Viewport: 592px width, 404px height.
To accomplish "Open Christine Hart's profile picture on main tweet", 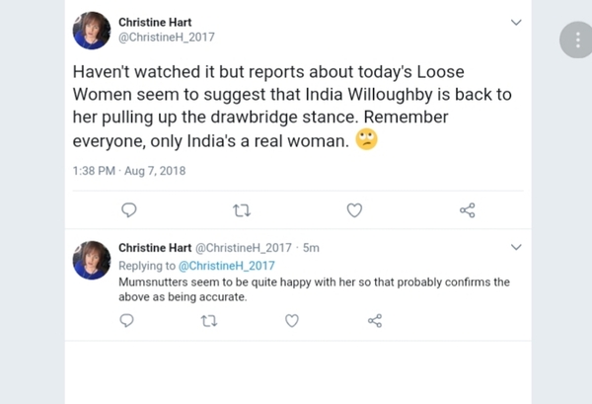I will (x=92, y=31).
